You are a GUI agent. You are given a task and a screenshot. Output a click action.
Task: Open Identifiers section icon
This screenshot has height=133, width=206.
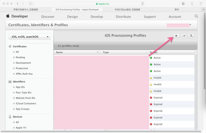(10, 81)
